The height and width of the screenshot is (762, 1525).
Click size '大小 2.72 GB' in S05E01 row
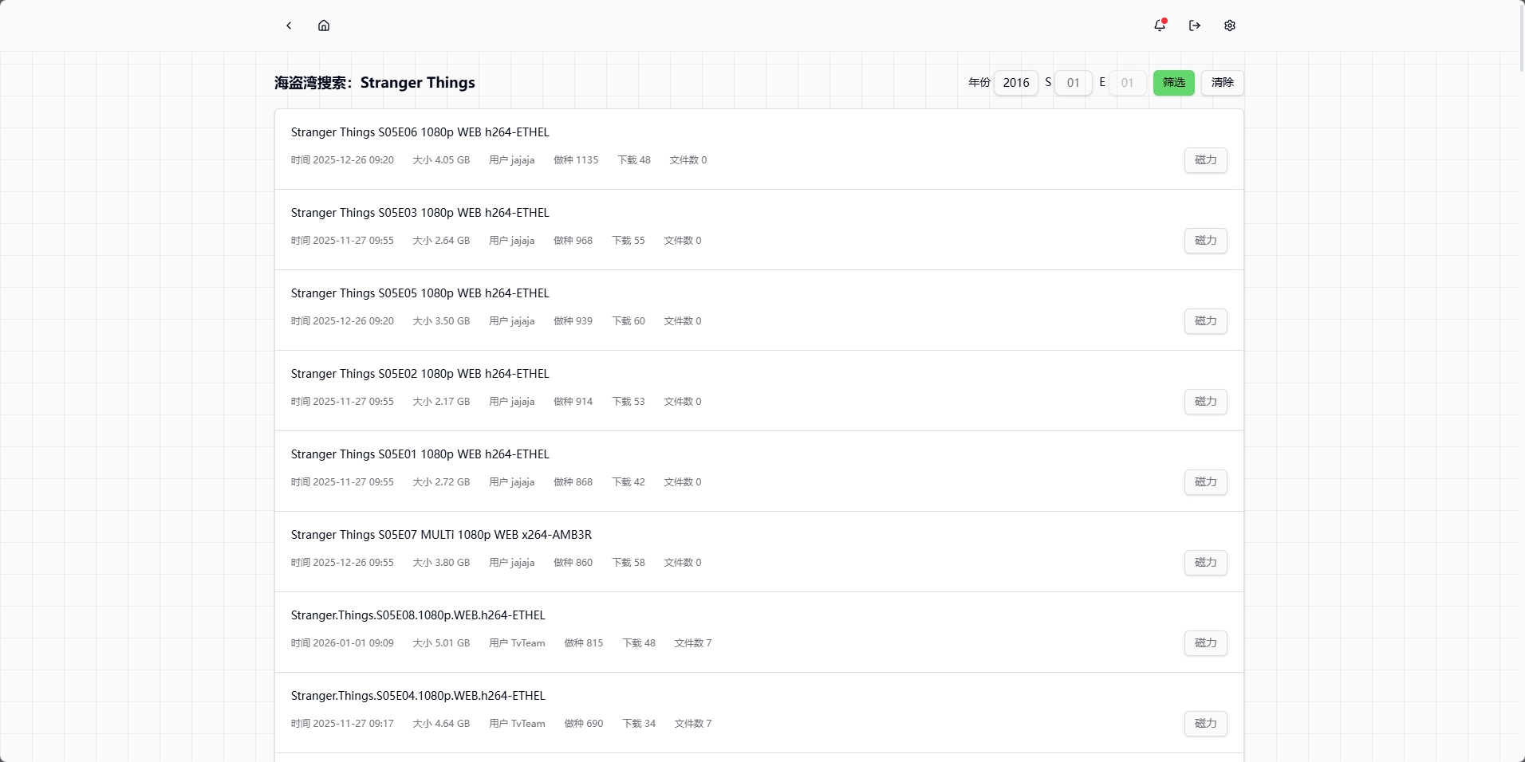[441, 482]
